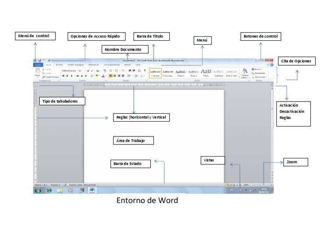Open Internet Explorer from the taskbar
The image size is (336, 238).
coord(49,190)
